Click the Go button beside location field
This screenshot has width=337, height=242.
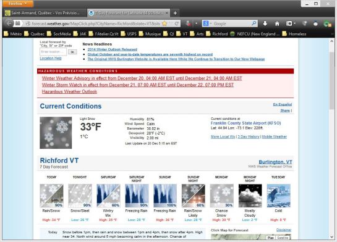(x=72, y=52)
